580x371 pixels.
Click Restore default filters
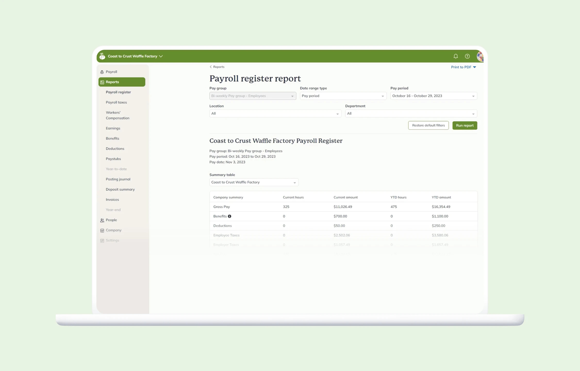(x=428, y=125)
